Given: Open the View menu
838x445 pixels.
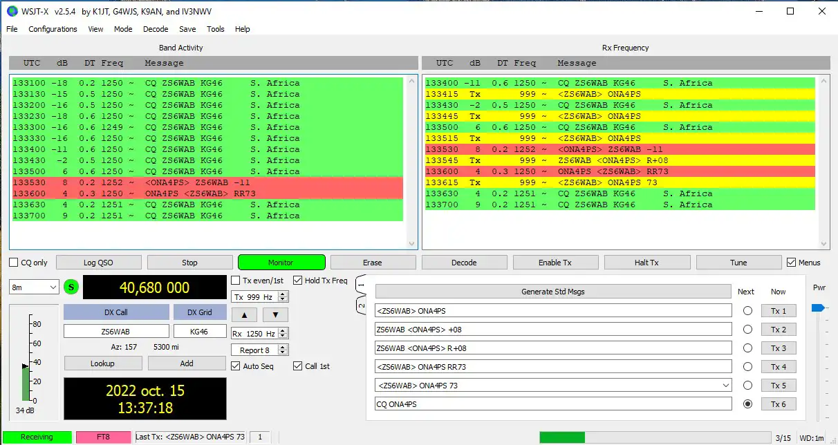Looking at the screenshot, I should [96, 29].
